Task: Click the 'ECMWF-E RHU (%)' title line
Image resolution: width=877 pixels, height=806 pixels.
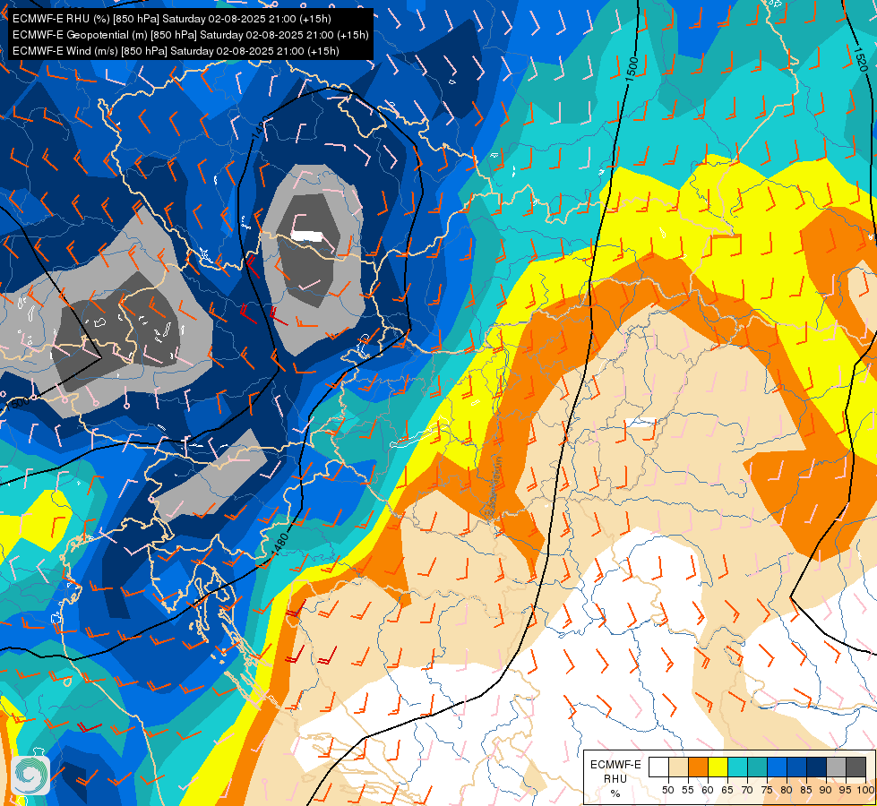Action: point(172,19)
